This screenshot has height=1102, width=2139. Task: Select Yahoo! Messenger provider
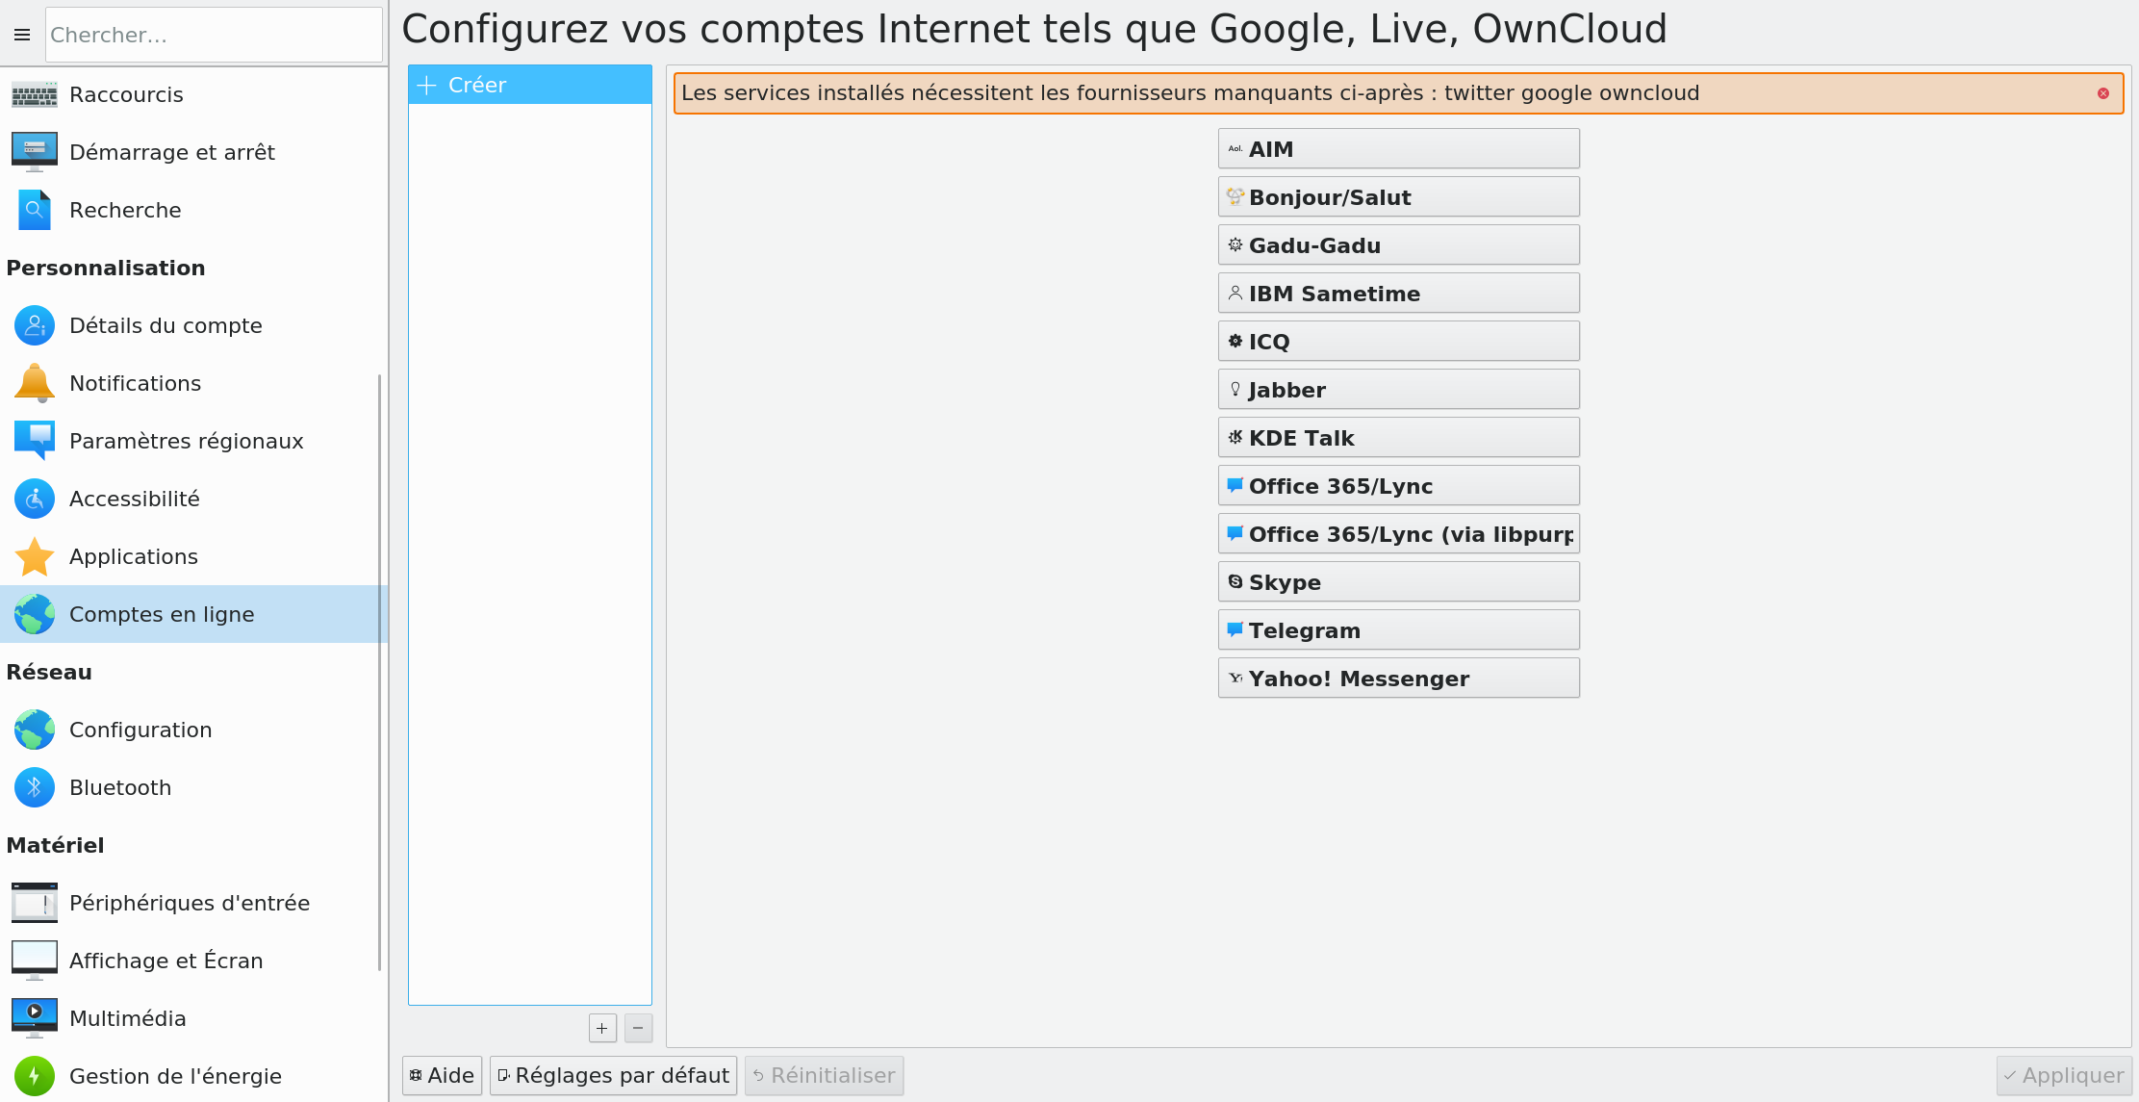coord(1399,679)
